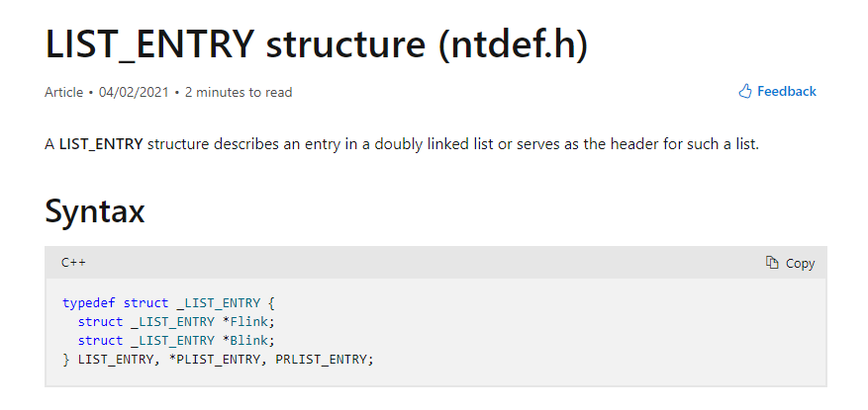Click the LIST_ENTRY structure page title

click(316, 44)
